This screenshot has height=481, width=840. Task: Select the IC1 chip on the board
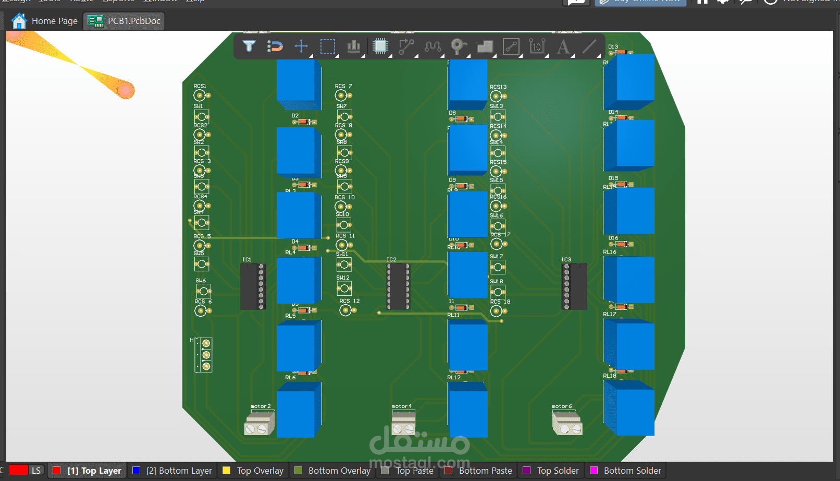(x=253, y=286)
